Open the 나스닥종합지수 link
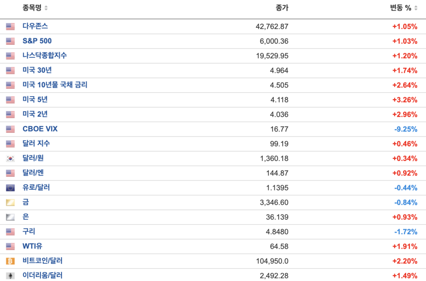426x281 pixels. pyautogui.click(x=45, y=56)
